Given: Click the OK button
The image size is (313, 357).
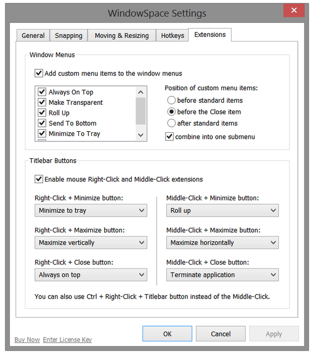Looking at the screenshot, I should (x=167, y=334).
